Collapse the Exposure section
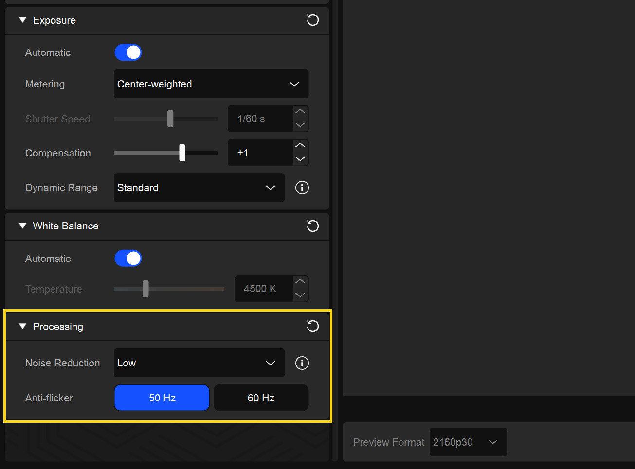Viewport: 635px width, 469px height. pyautogui.click(x=22, y=20)
